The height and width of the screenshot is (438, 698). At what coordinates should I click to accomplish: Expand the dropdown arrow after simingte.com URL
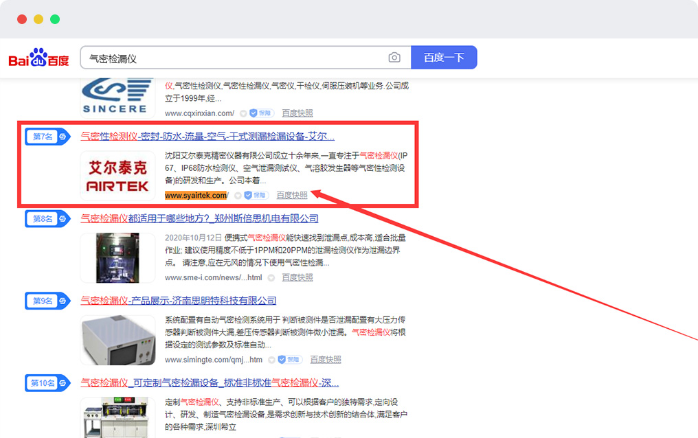point(271,360)
